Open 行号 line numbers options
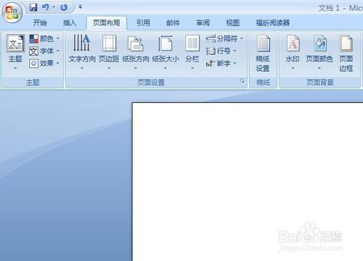The height and width of the screenshot is (261, 363). pos(221,51)
